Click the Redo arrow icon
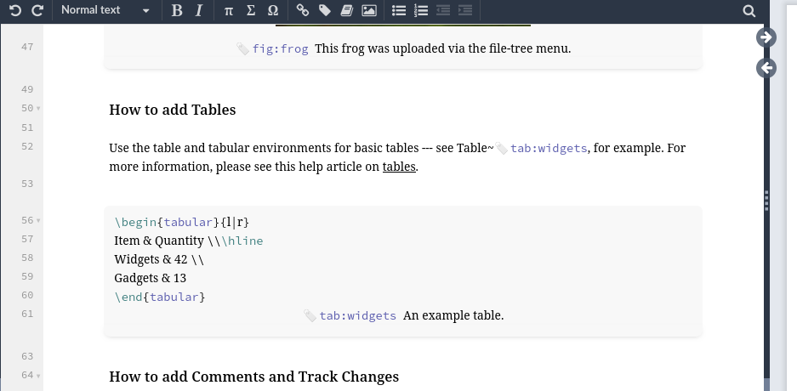This screenshot has width=797, height=391. (37, 10)
